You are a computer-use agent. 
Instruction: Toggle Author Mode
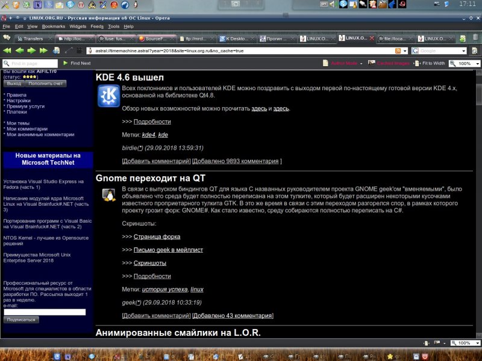pos(340,63)
